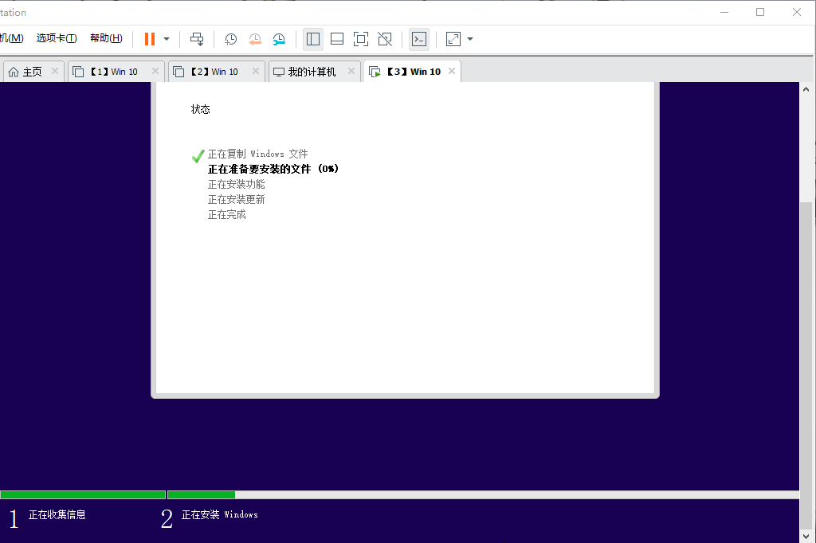Click the VM icon on 【1】Win 10 tab
The image size is (816, 543).
click(x=78, y=72)
